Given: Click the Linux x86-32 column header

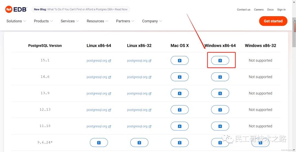Looking at the screenshot, I should pos(139,46).
